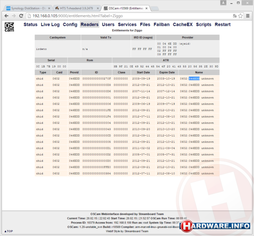Screen dimensions: 254x236
Task: Click the Restart menu link
Action: [x=223, y=24]
